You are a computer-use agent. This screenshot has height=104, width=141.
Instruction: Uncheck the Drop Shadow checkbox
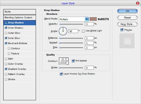tap(6, 22)
